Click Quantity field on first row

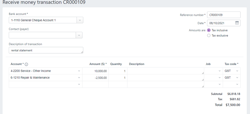click(118, 71)
